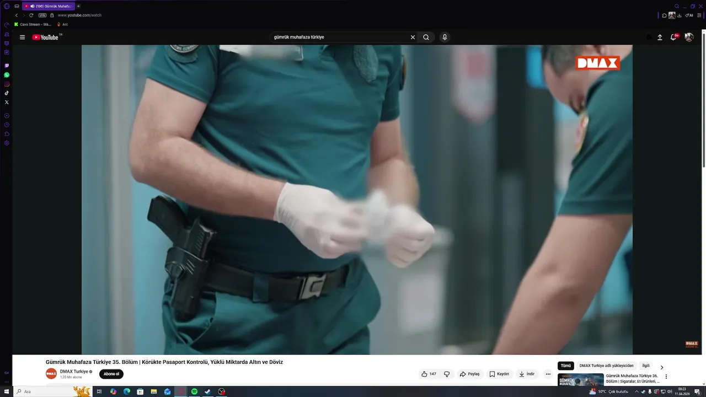Toggle the VPN badge in the address bar

click(x=42, y=15)
